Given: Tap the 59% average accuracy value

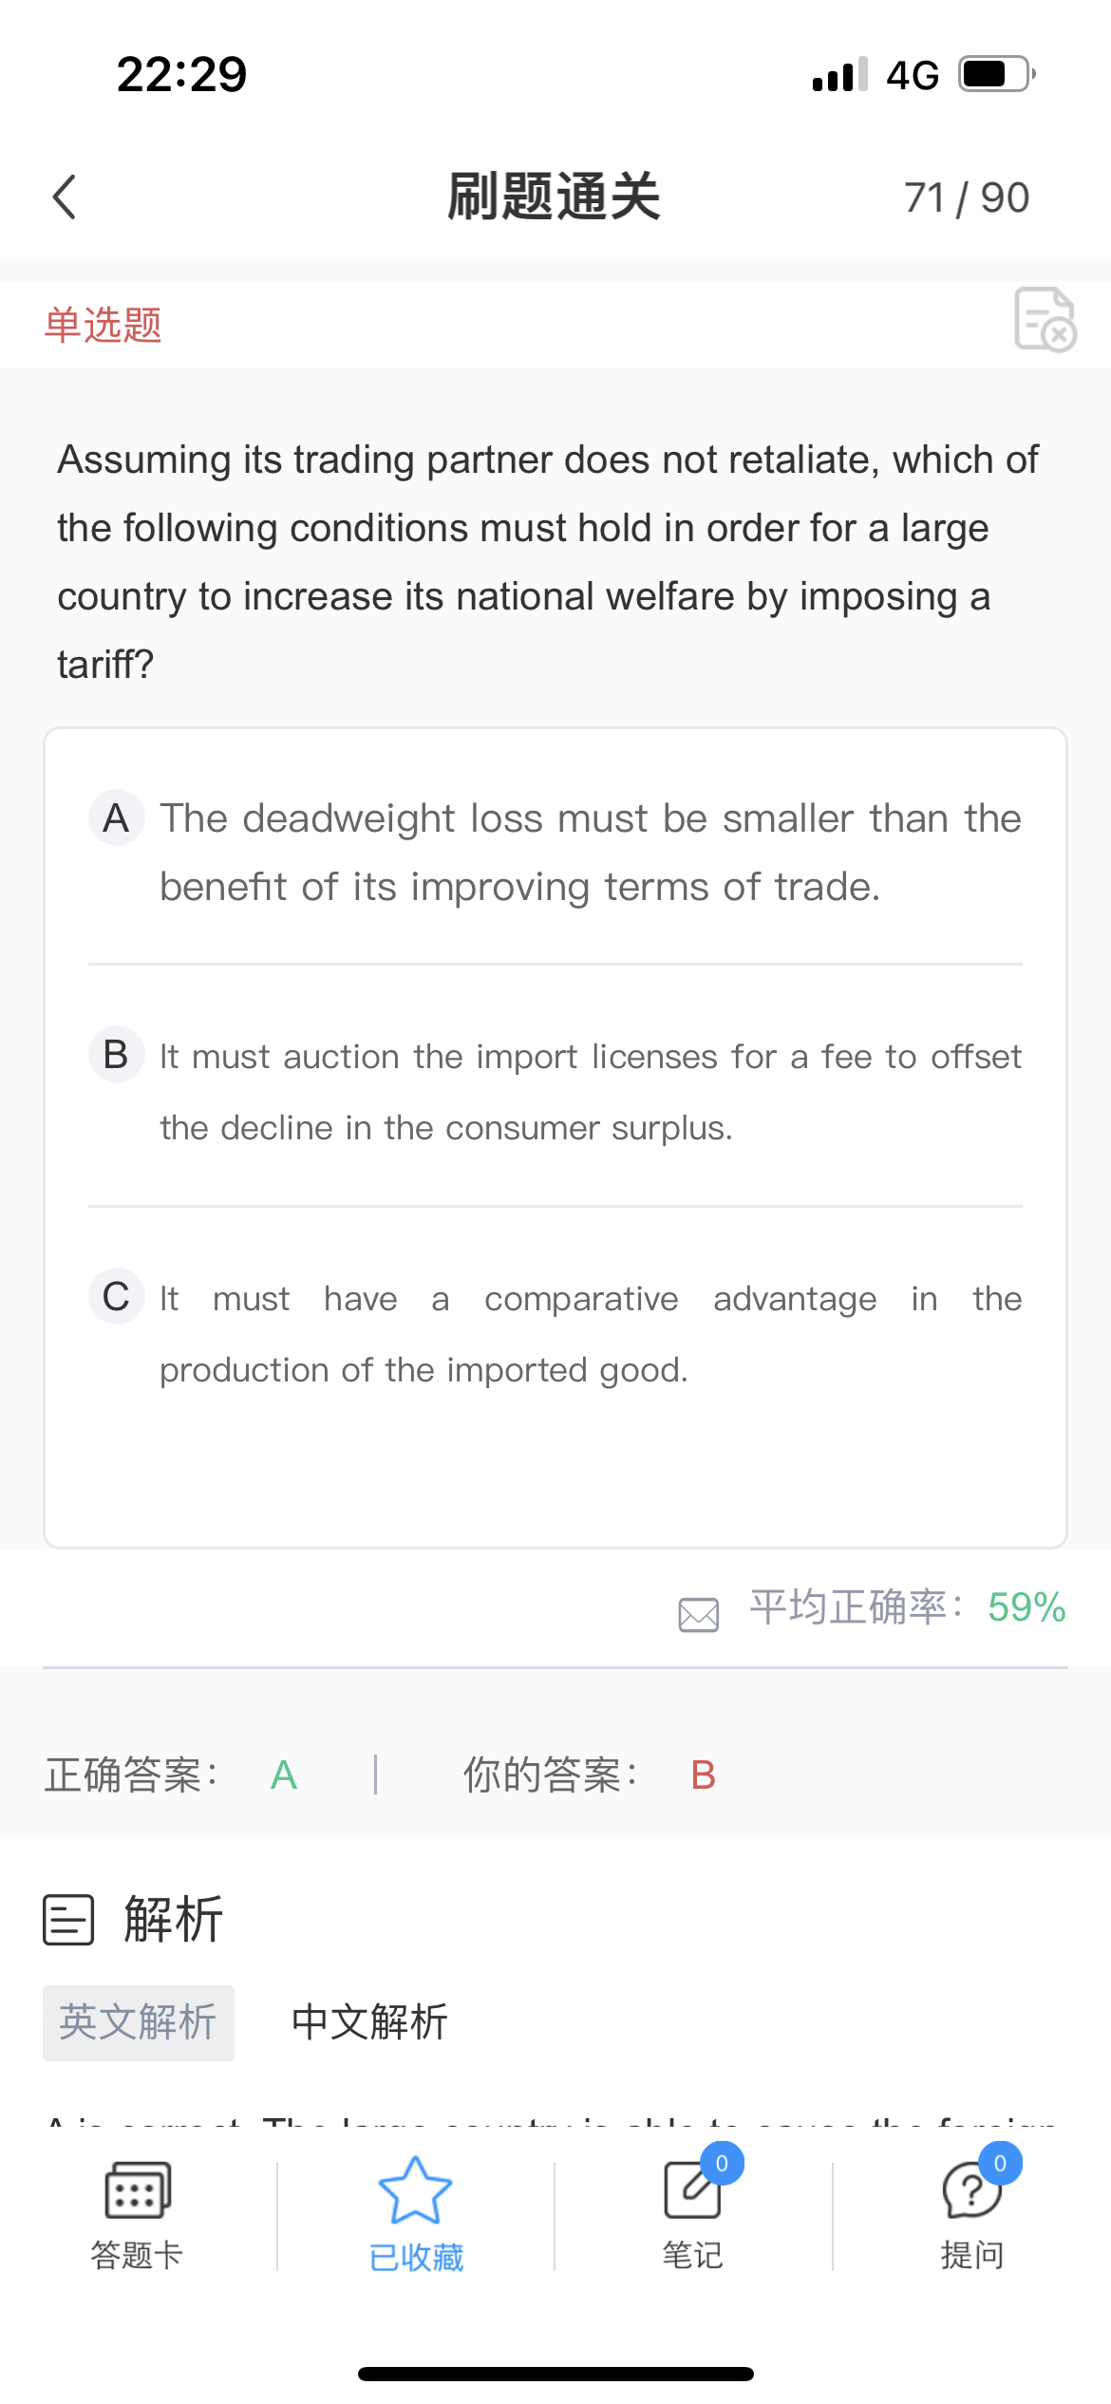Looking at the screenshot, I should [1026, 1607].
